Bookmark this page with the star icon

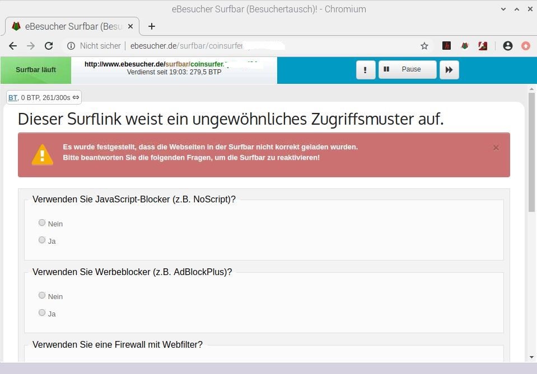tap(424, 46)
